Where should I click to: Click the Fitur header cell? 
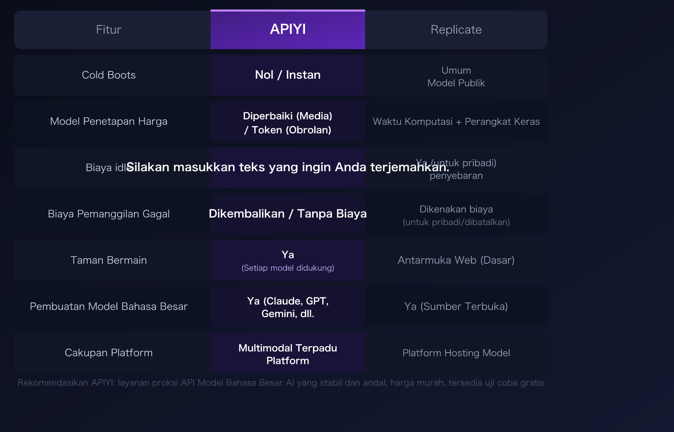tap(109, 29)
